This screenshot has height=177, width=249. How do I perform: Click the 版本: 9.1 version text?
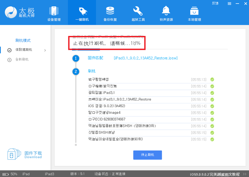pyautogui.click(x=77, y=174)
